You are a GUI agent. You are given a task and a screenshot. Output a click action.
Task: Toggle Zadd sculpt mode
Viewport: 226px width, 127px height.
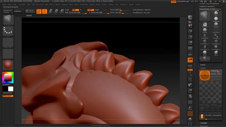90,10
